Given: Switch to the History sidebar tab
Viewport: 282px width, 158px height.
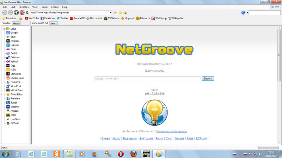Looking at the screenshot, I should [x=16, y=24].
